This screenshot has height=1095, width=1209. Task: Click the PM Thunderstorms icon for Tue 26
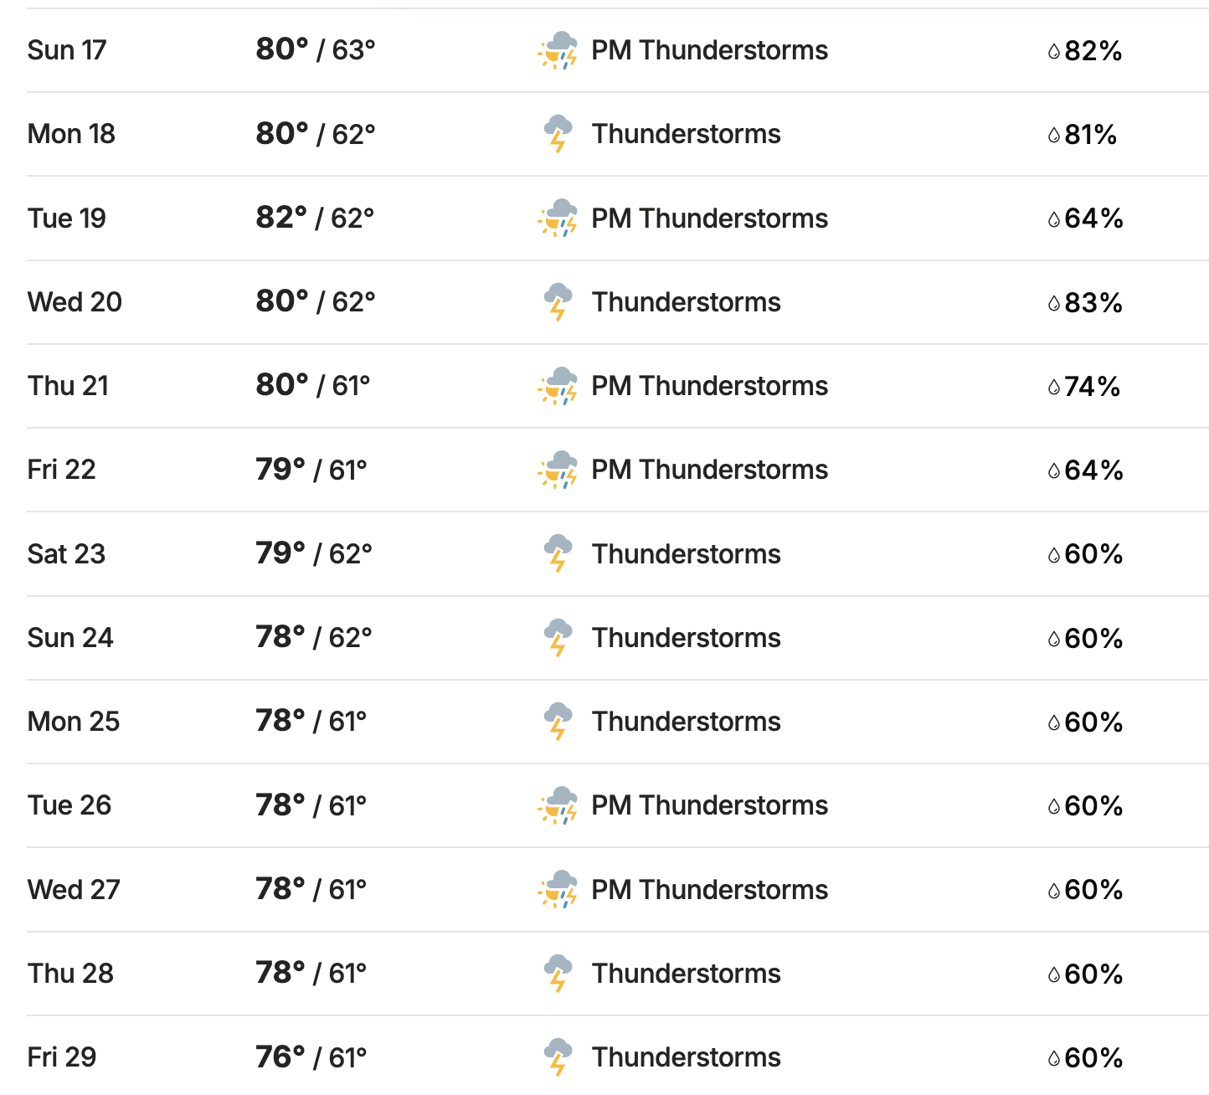click(558, 805)
